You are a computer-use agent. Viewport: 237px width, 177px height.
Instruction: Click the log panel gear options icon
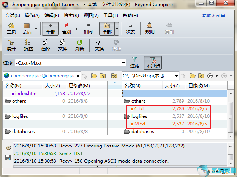tap(8, 147)
